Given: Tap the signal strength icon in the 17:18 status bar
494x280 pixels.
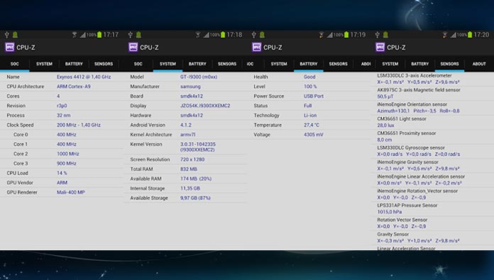Looking at the screenshot, I should [206, 35].
